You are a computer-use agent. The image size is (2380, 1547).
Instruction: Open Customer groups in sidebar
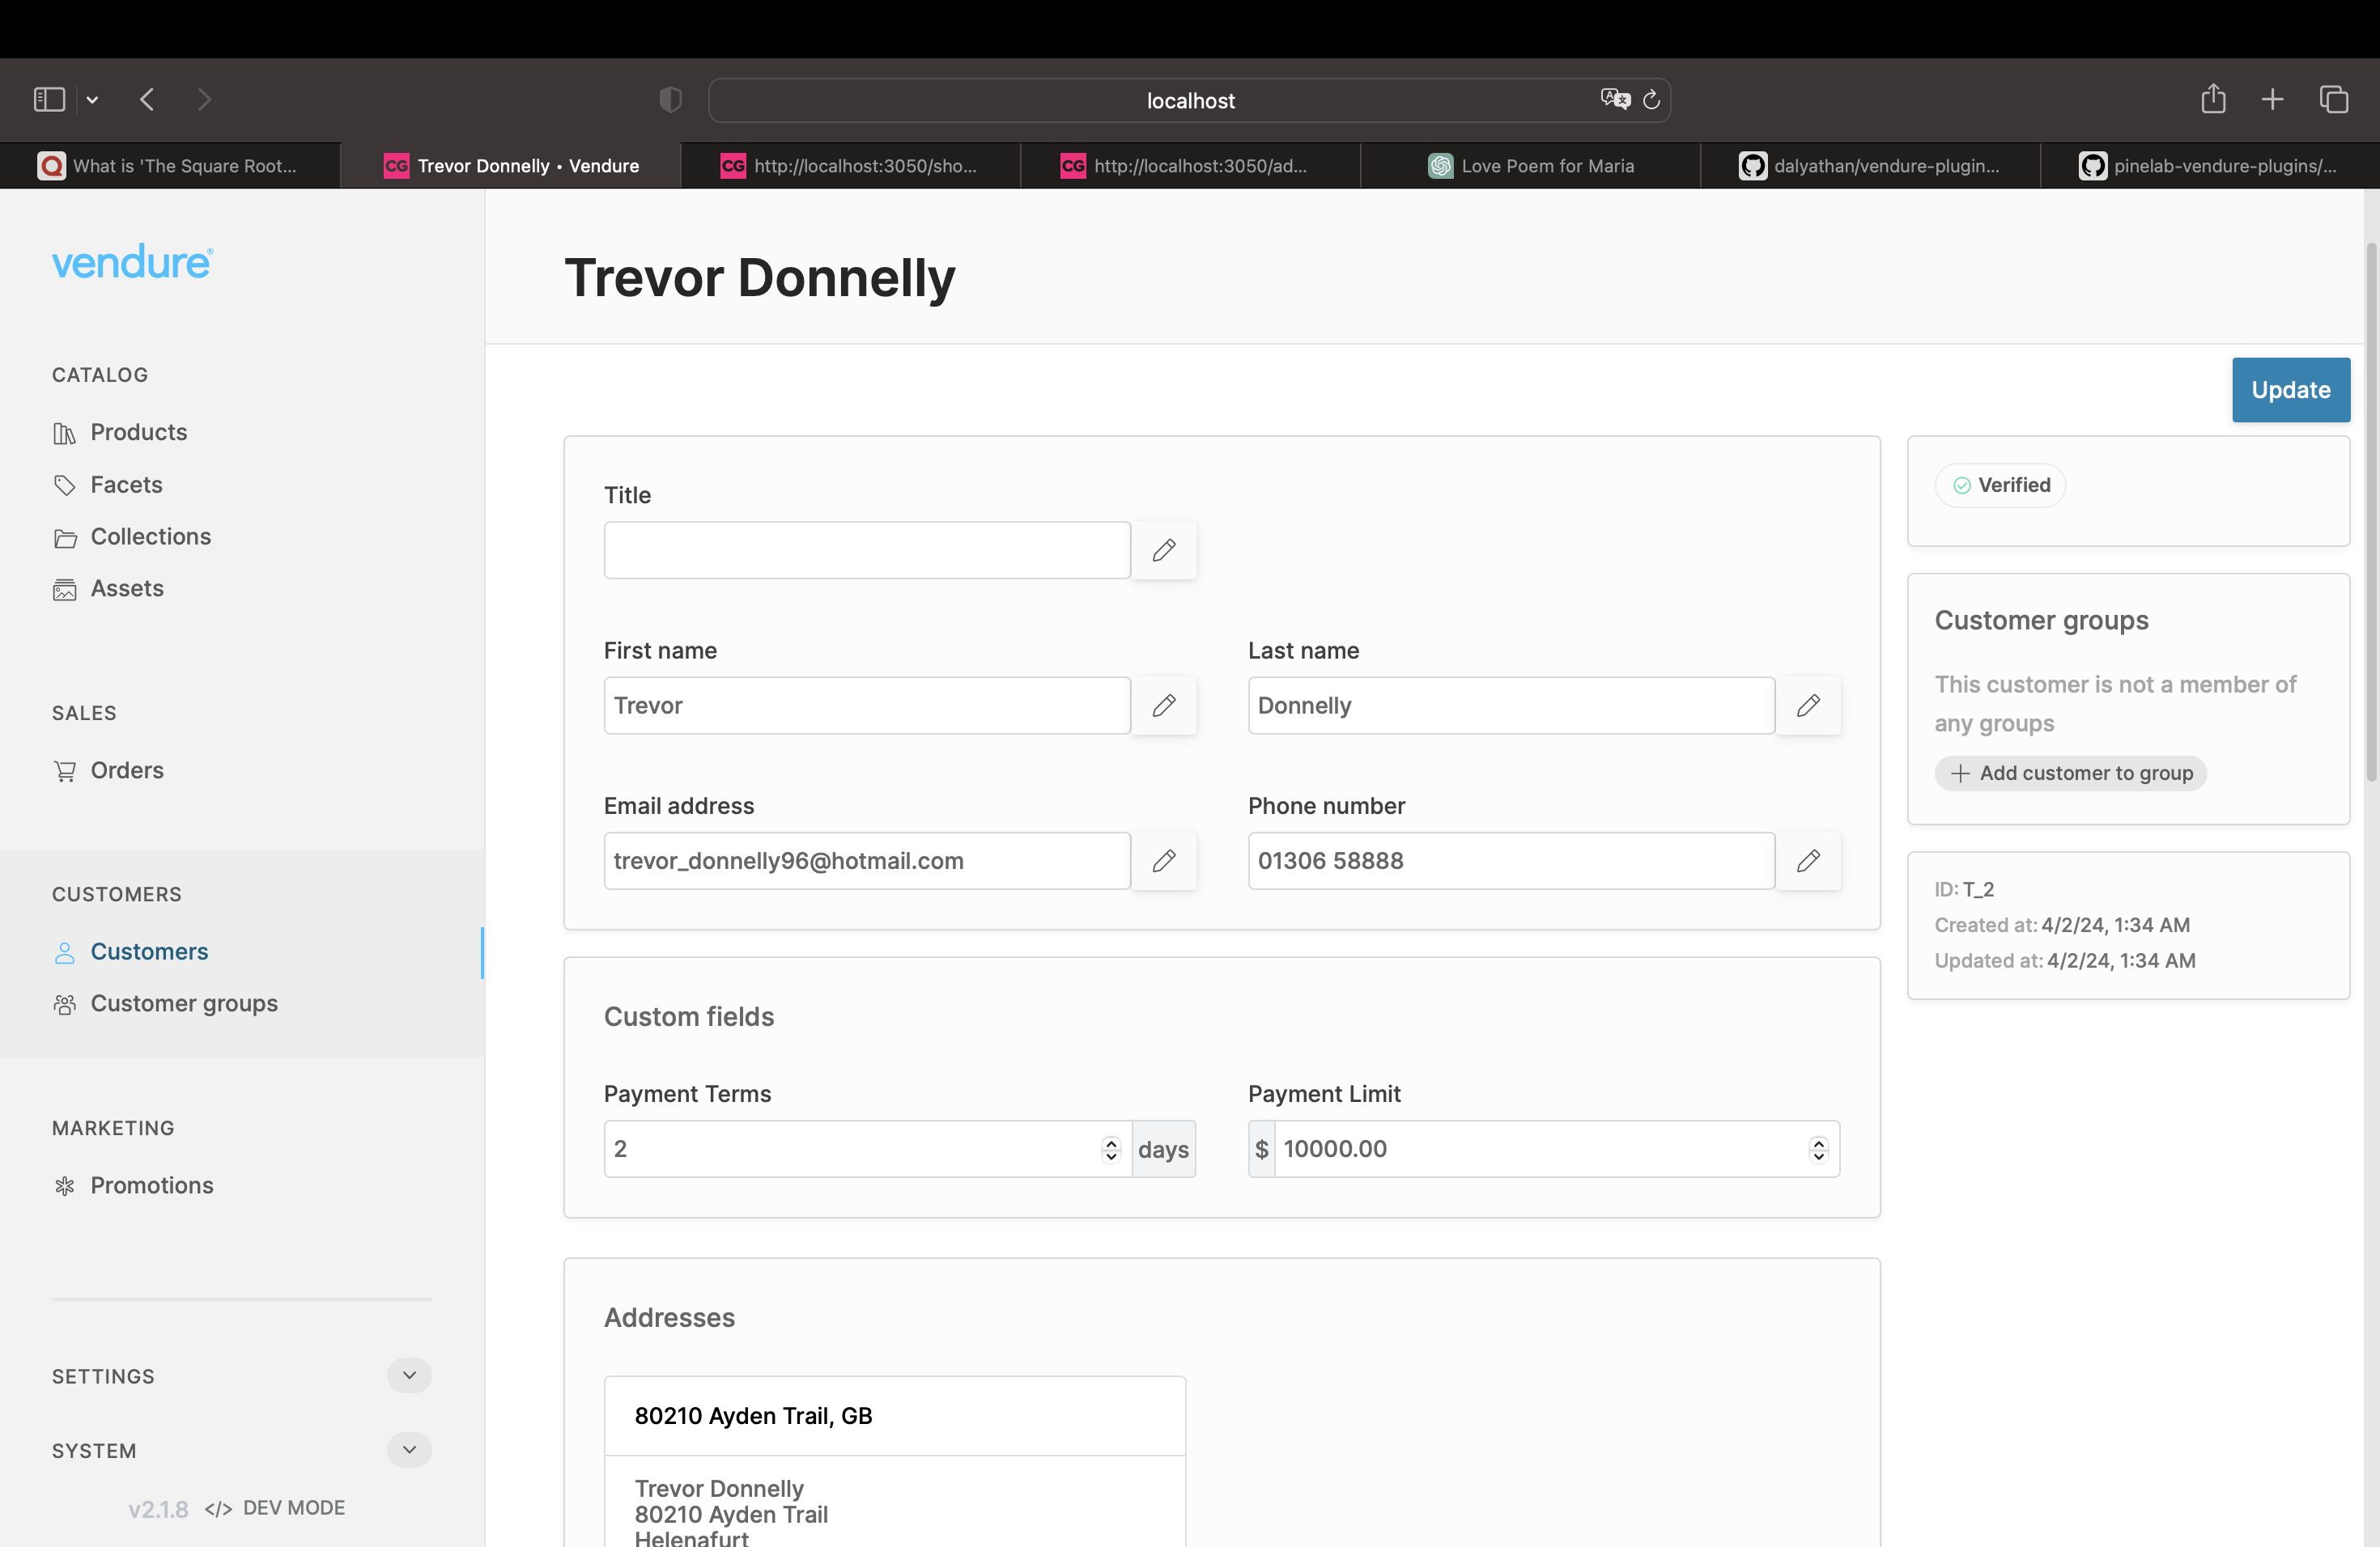click(x=184, y=1003)
